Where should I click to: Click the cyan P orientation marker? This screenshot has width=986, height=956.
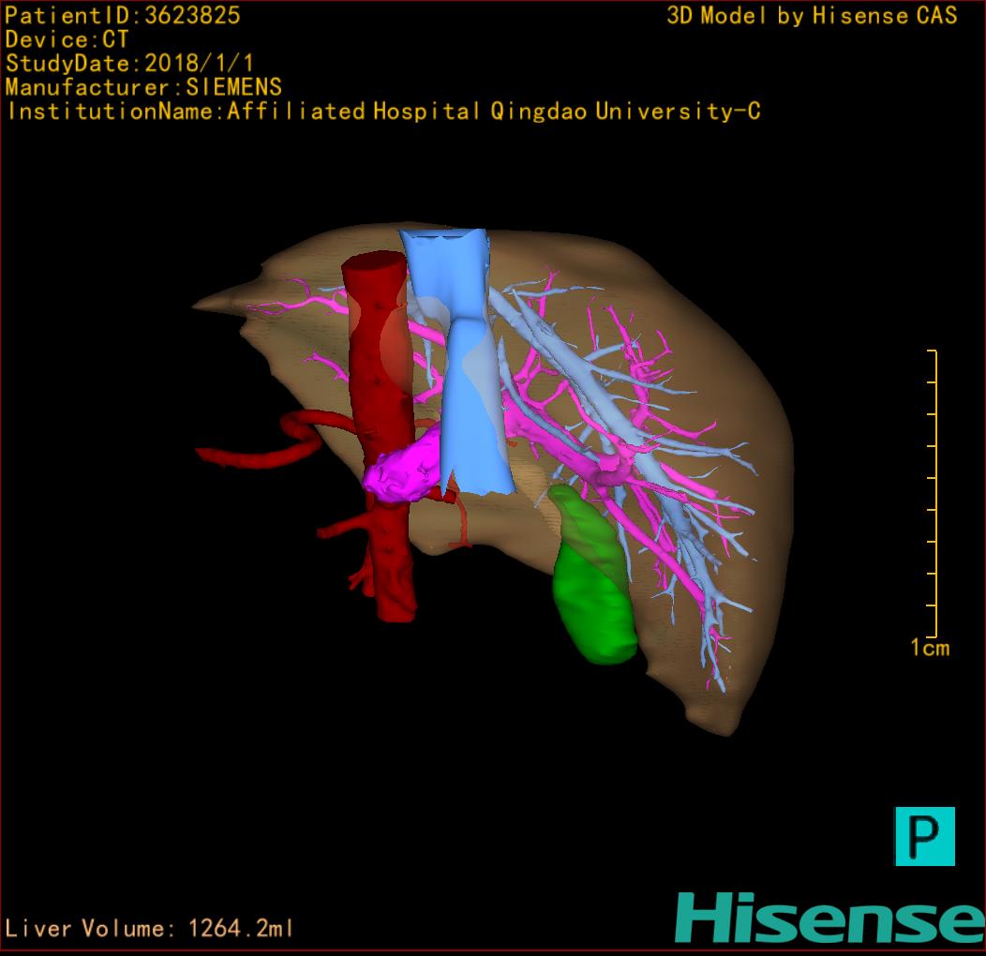924,835
